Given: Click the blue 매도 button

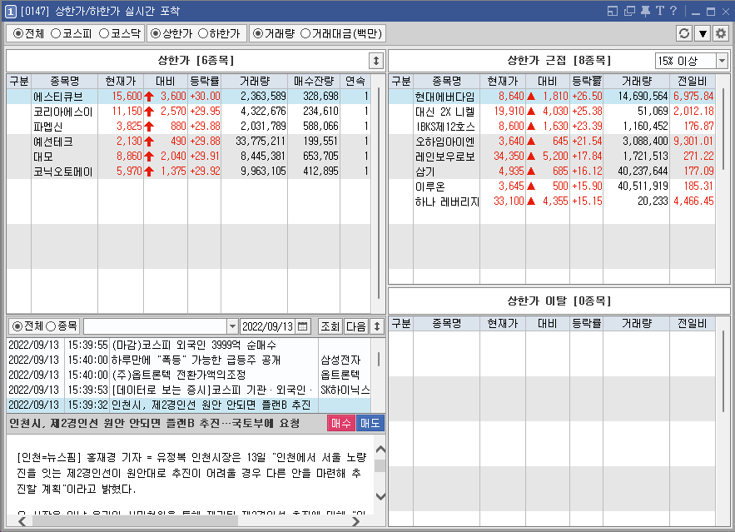Looking at the screenshot, I should pos(370,423).
